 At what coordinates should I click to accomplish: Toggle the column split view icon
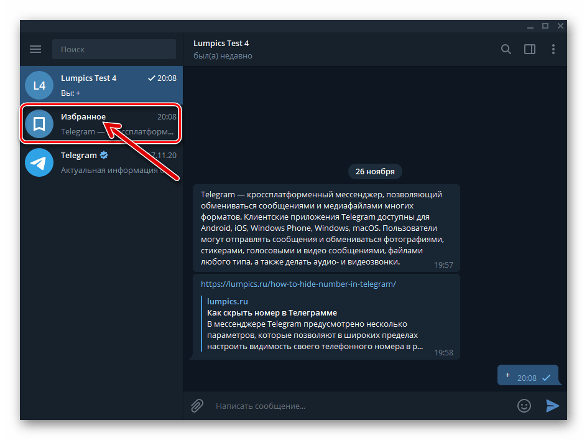pos(529,49)
